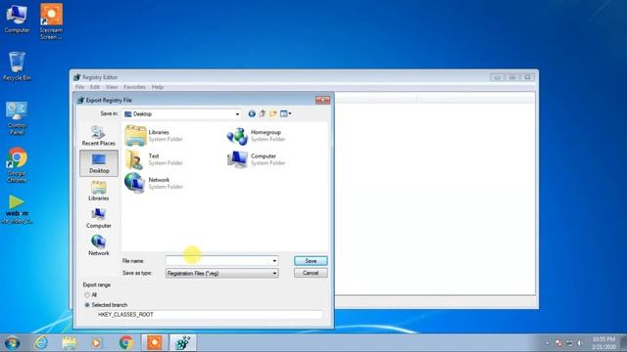
Task: Open the Save as type combo box
Action: click(x=222, y=274)
